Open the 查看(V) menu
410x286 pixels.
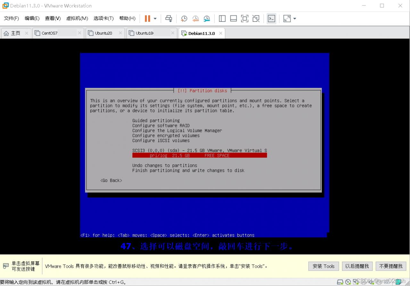(x=53, y=18)
